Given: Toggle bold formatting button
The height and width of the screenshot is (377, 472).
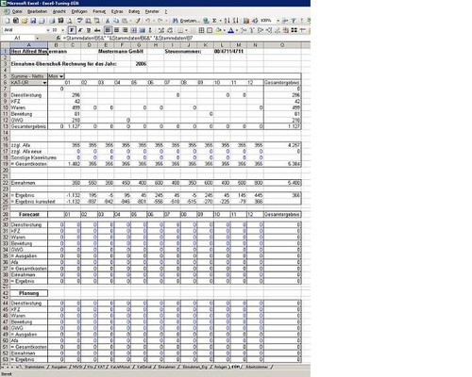Looking at the screenshot, I should click(72, 30).
